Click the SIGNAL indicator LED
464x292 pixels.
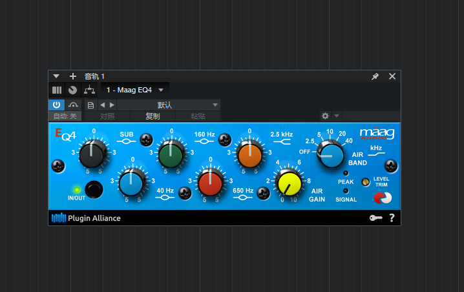coord(346,191)
